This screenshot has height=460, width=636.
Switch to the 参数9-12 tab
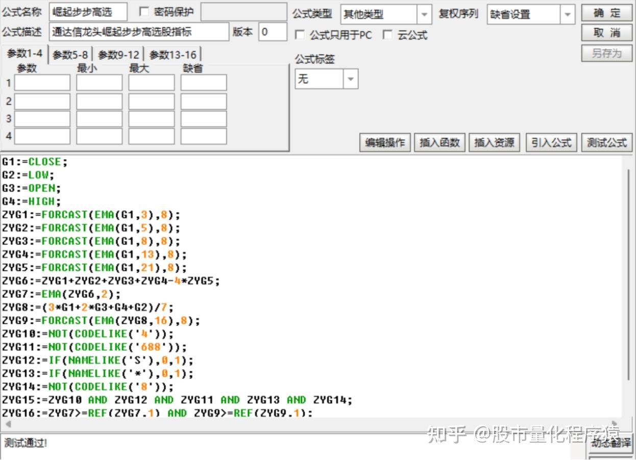point(118,55)
